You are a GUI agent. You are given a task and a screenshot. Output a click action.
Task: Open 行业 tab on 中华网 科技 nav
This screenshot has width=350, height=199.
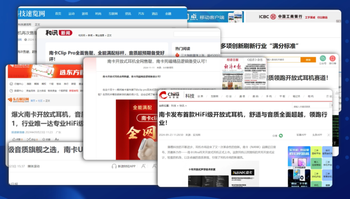(x=229, y=96)
